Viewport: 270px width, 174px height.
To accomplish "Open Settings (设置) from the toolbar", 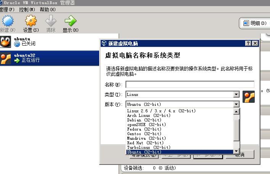I will [x=31, y=21].
